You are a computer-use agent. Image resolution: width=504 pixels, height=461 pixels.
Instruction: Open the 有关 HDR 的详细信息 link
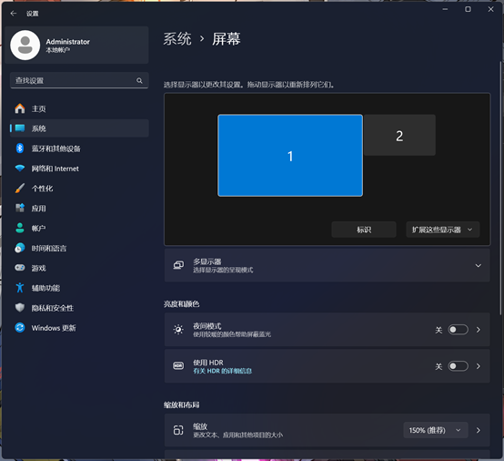tap(222, 371)
